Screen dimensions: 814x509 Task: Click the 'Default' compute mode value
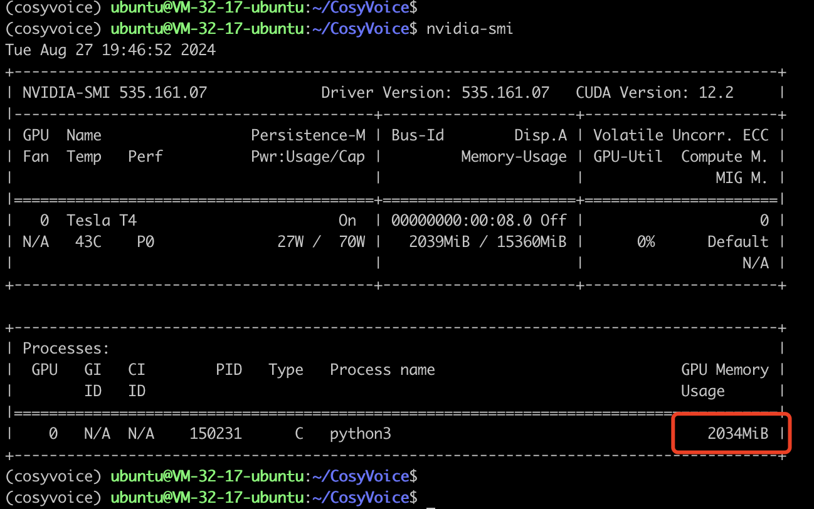coord(737,242)
